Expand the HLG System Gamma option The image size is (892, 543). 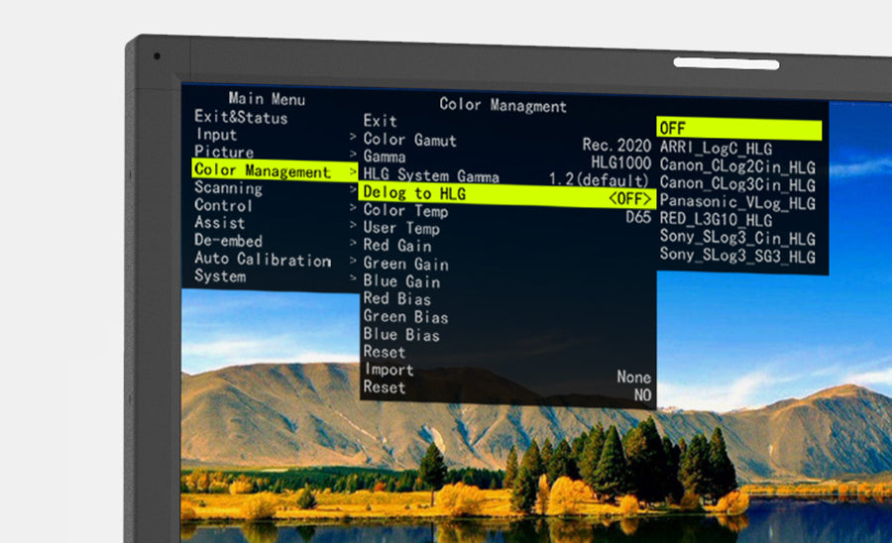pyautogui.click(x=431, y=176)
